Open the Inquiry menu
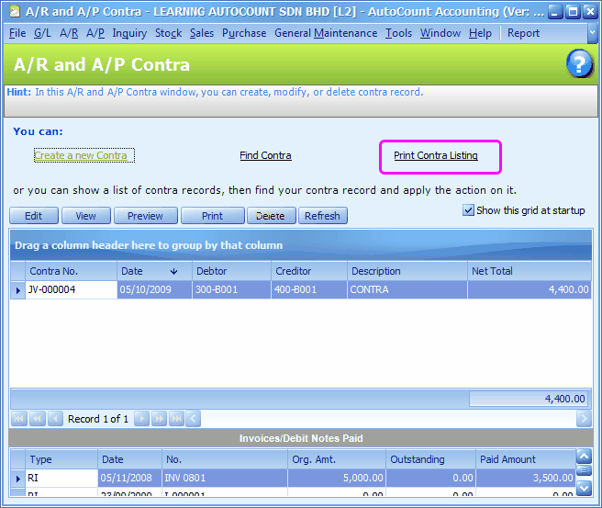Image resolution: width=602 pixels, height=508 pixels. (129, 33)
